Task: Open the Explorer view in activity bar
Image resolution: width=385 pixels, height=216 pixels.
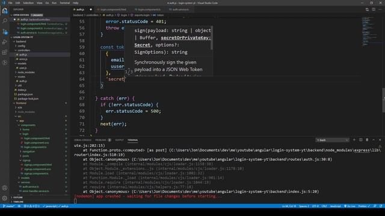Action: (x=5, y=11)
